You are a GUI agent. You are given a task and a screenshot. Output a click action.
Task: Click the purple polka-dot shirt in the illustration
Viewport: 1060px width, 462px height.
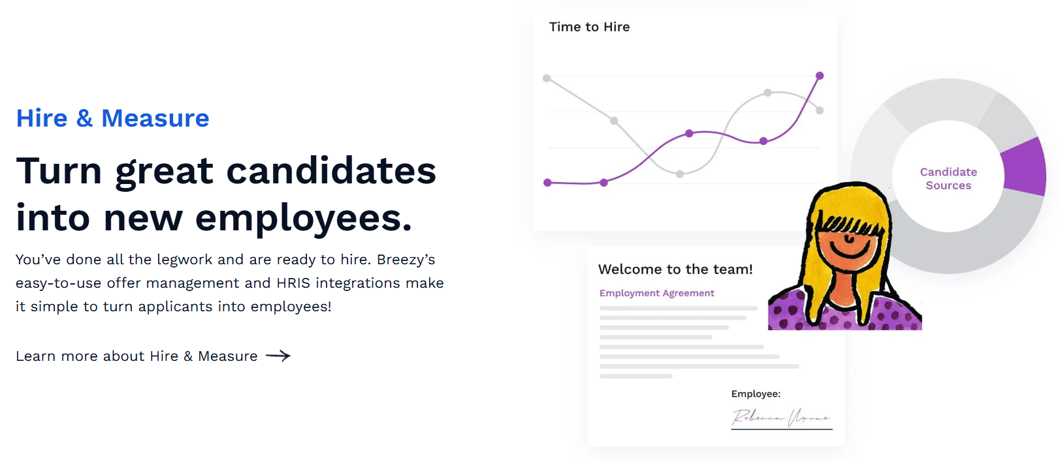893,313
